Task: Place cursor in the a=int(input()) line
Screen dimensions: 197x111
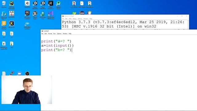Action: point(58,46)
